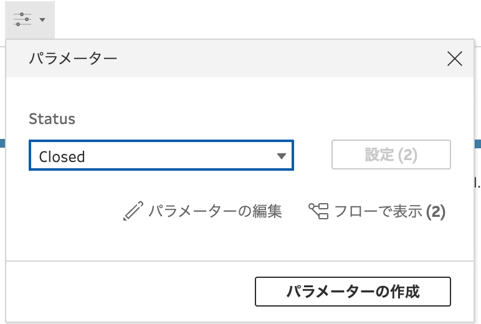Open パラメーターの編集 link

[x=215, y=211]
